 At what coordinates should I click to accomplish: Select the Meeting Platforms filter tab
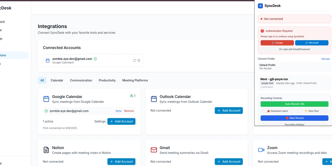pyautogui.click(x=135, y=80)
